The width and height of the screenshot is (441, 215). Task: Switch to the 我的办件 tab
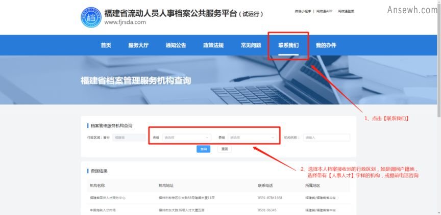(326, 45)
